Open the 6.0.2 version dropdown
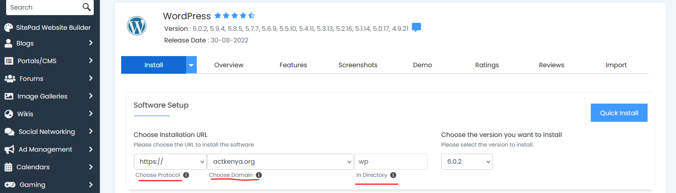This screenshot has height=193, width=676. coord(467,162)
